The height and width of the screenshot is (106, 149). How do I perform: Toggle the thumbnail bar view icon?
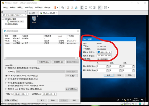coord(86,8)
